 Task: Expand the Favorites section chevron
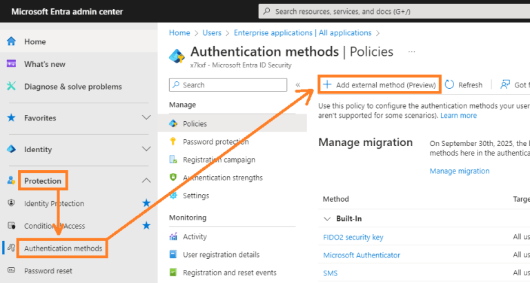pyautogui.click(x=146, y=118)
